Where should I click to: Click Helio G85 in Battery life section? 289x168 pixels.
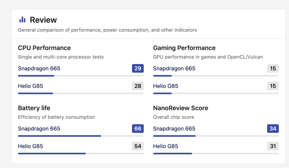[x=30, y=146]
